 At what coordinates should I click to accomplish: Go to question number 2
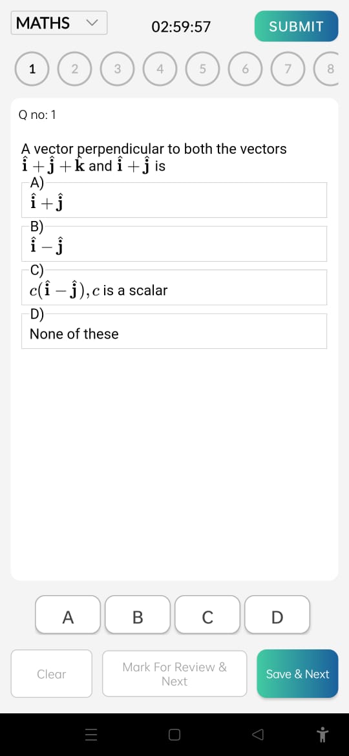[x=75, y=69]
